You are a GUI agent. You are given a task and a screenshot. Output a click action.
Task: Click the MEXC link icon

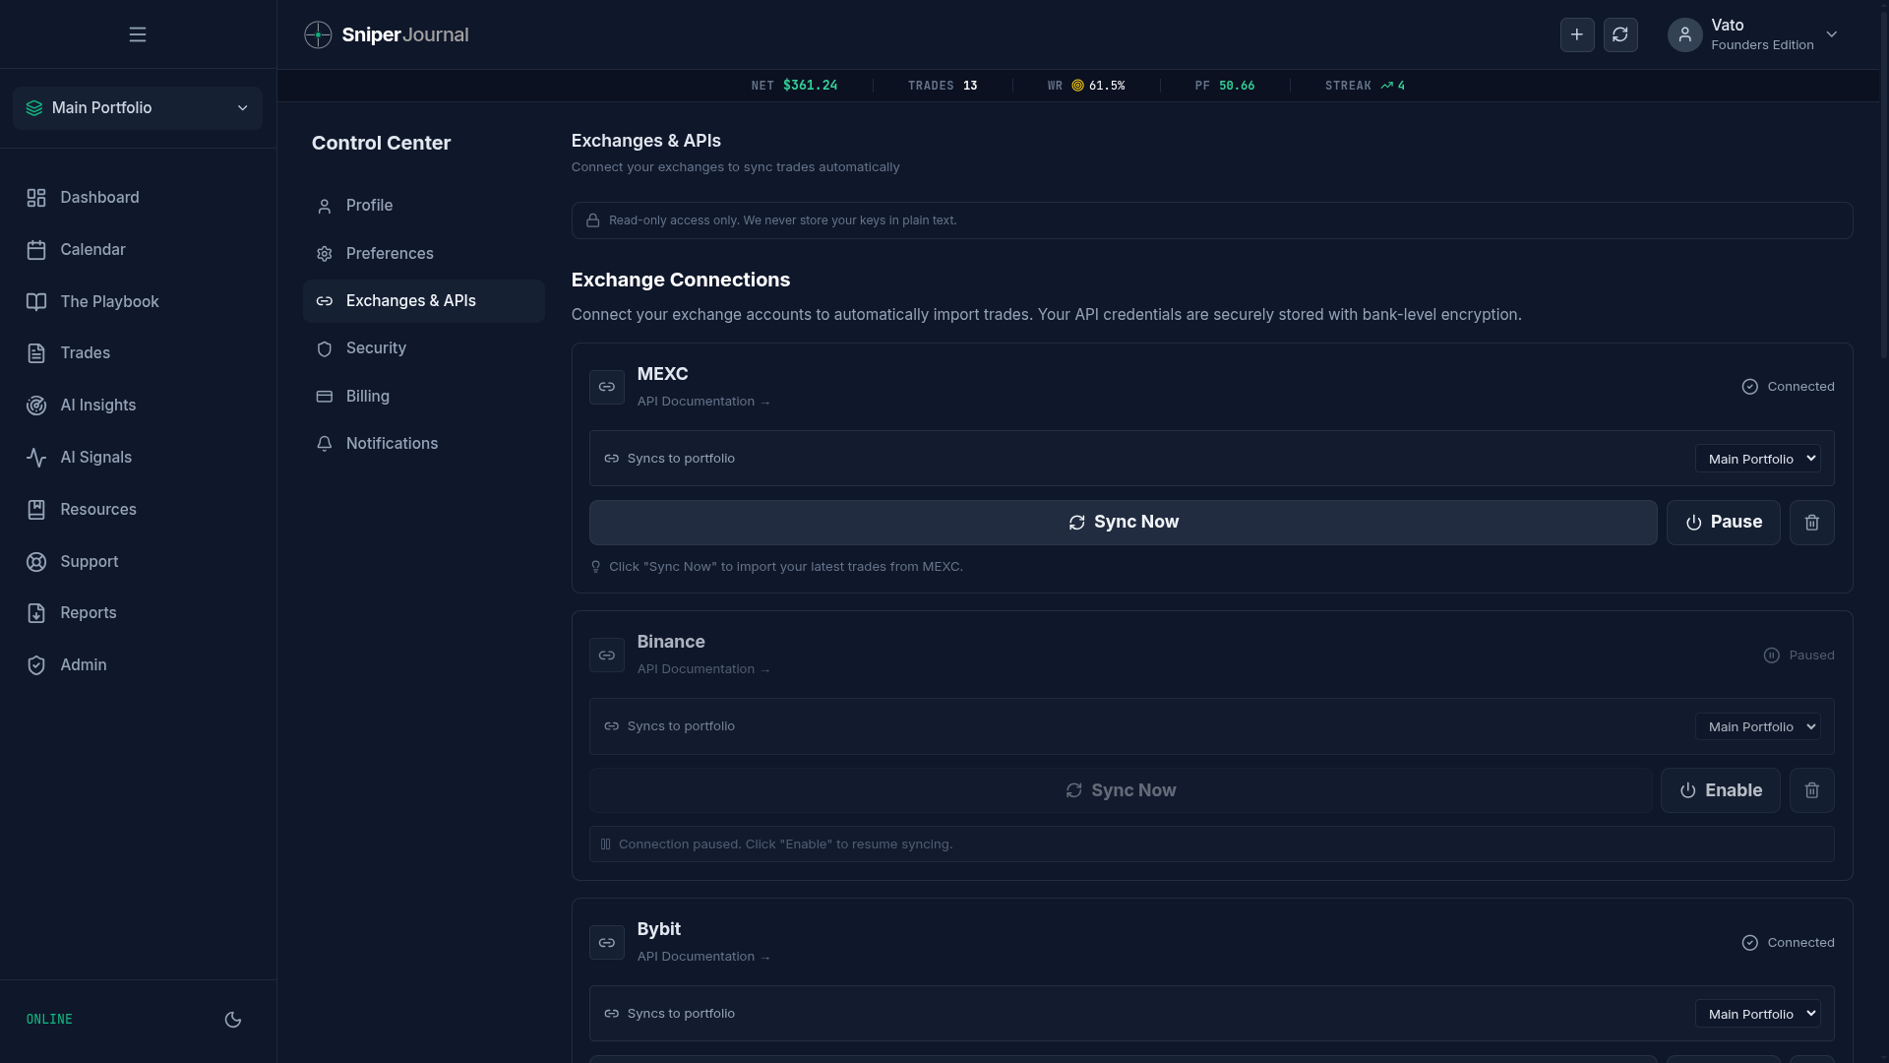coord(607,387)
